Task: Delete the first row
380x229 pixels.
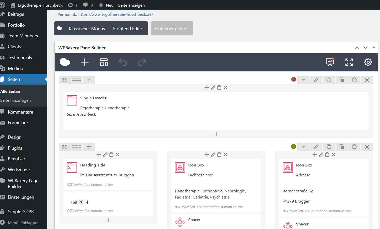Action: [367, 80]
